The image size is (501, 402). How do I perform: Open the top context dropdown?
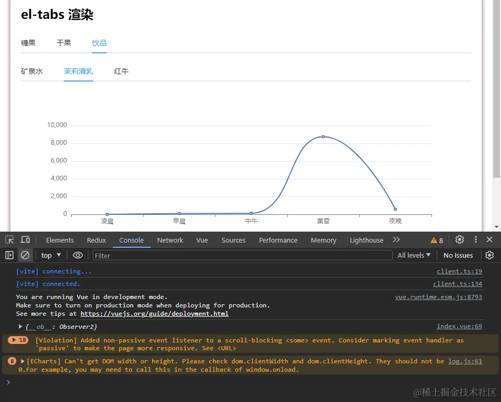51,255
